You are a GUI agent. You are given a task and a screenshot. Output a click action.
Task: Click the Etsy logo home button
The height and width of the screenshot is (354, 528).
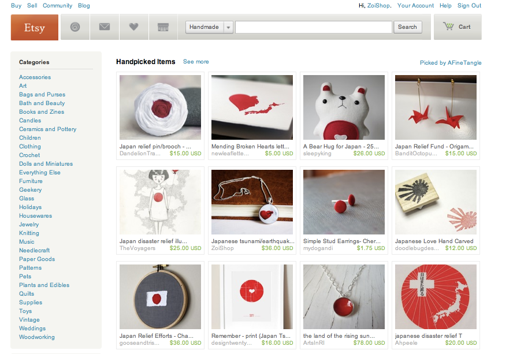[34, 27]
